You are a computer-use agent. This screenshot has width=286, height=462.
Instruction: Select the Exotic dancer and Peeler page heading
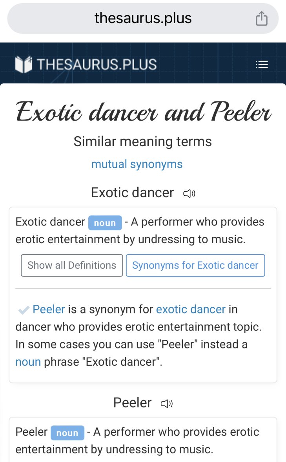(143, 112)
